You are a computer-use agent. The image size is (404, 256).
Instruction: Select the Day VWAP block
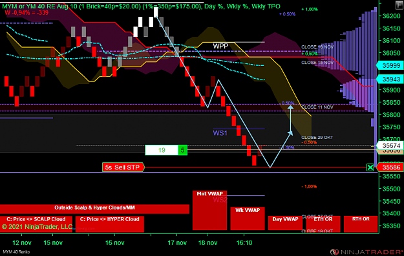285,223
